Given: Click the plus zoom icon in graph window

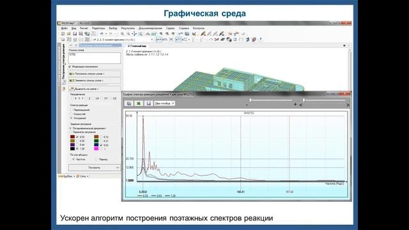Looking at the screenshot, I should click(295, 104).
